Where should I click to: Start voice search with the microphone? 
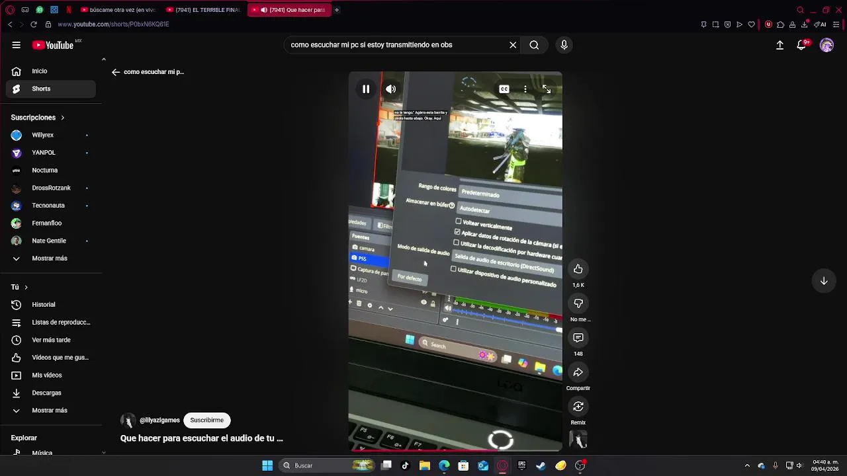pyautogui.click(x=564, y=45)
